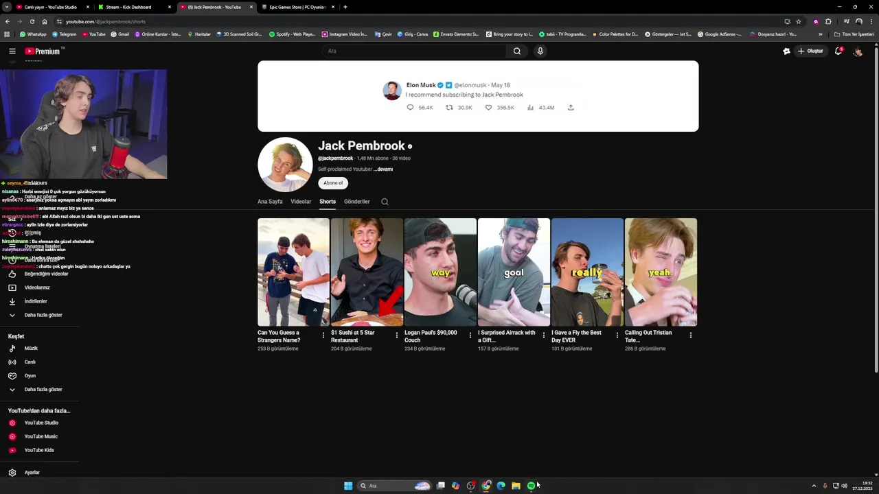Open the Spotify - Web Player bookmark
879x494 pixels.
click(x=293, y=34)
